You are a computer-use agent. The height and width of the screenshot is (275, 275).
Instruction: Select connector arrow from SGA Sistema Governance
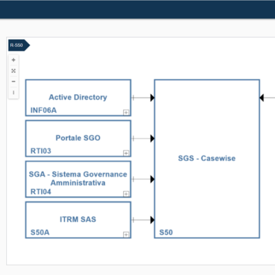[x=143, y=179]
